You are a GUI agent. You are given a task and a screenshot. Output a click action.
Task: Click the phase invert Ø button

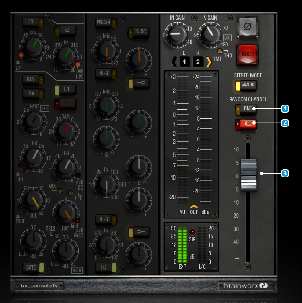click(x=248, y=27)
